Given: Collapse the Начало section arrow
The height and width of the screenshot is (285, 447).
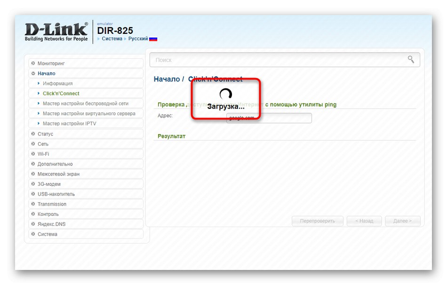Looking at the screenshot, I should point(33,73).
